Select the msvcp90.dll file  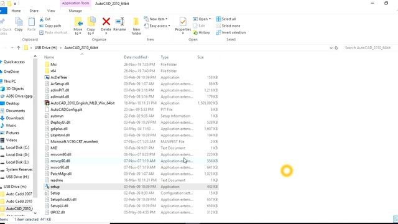(131, 161)
